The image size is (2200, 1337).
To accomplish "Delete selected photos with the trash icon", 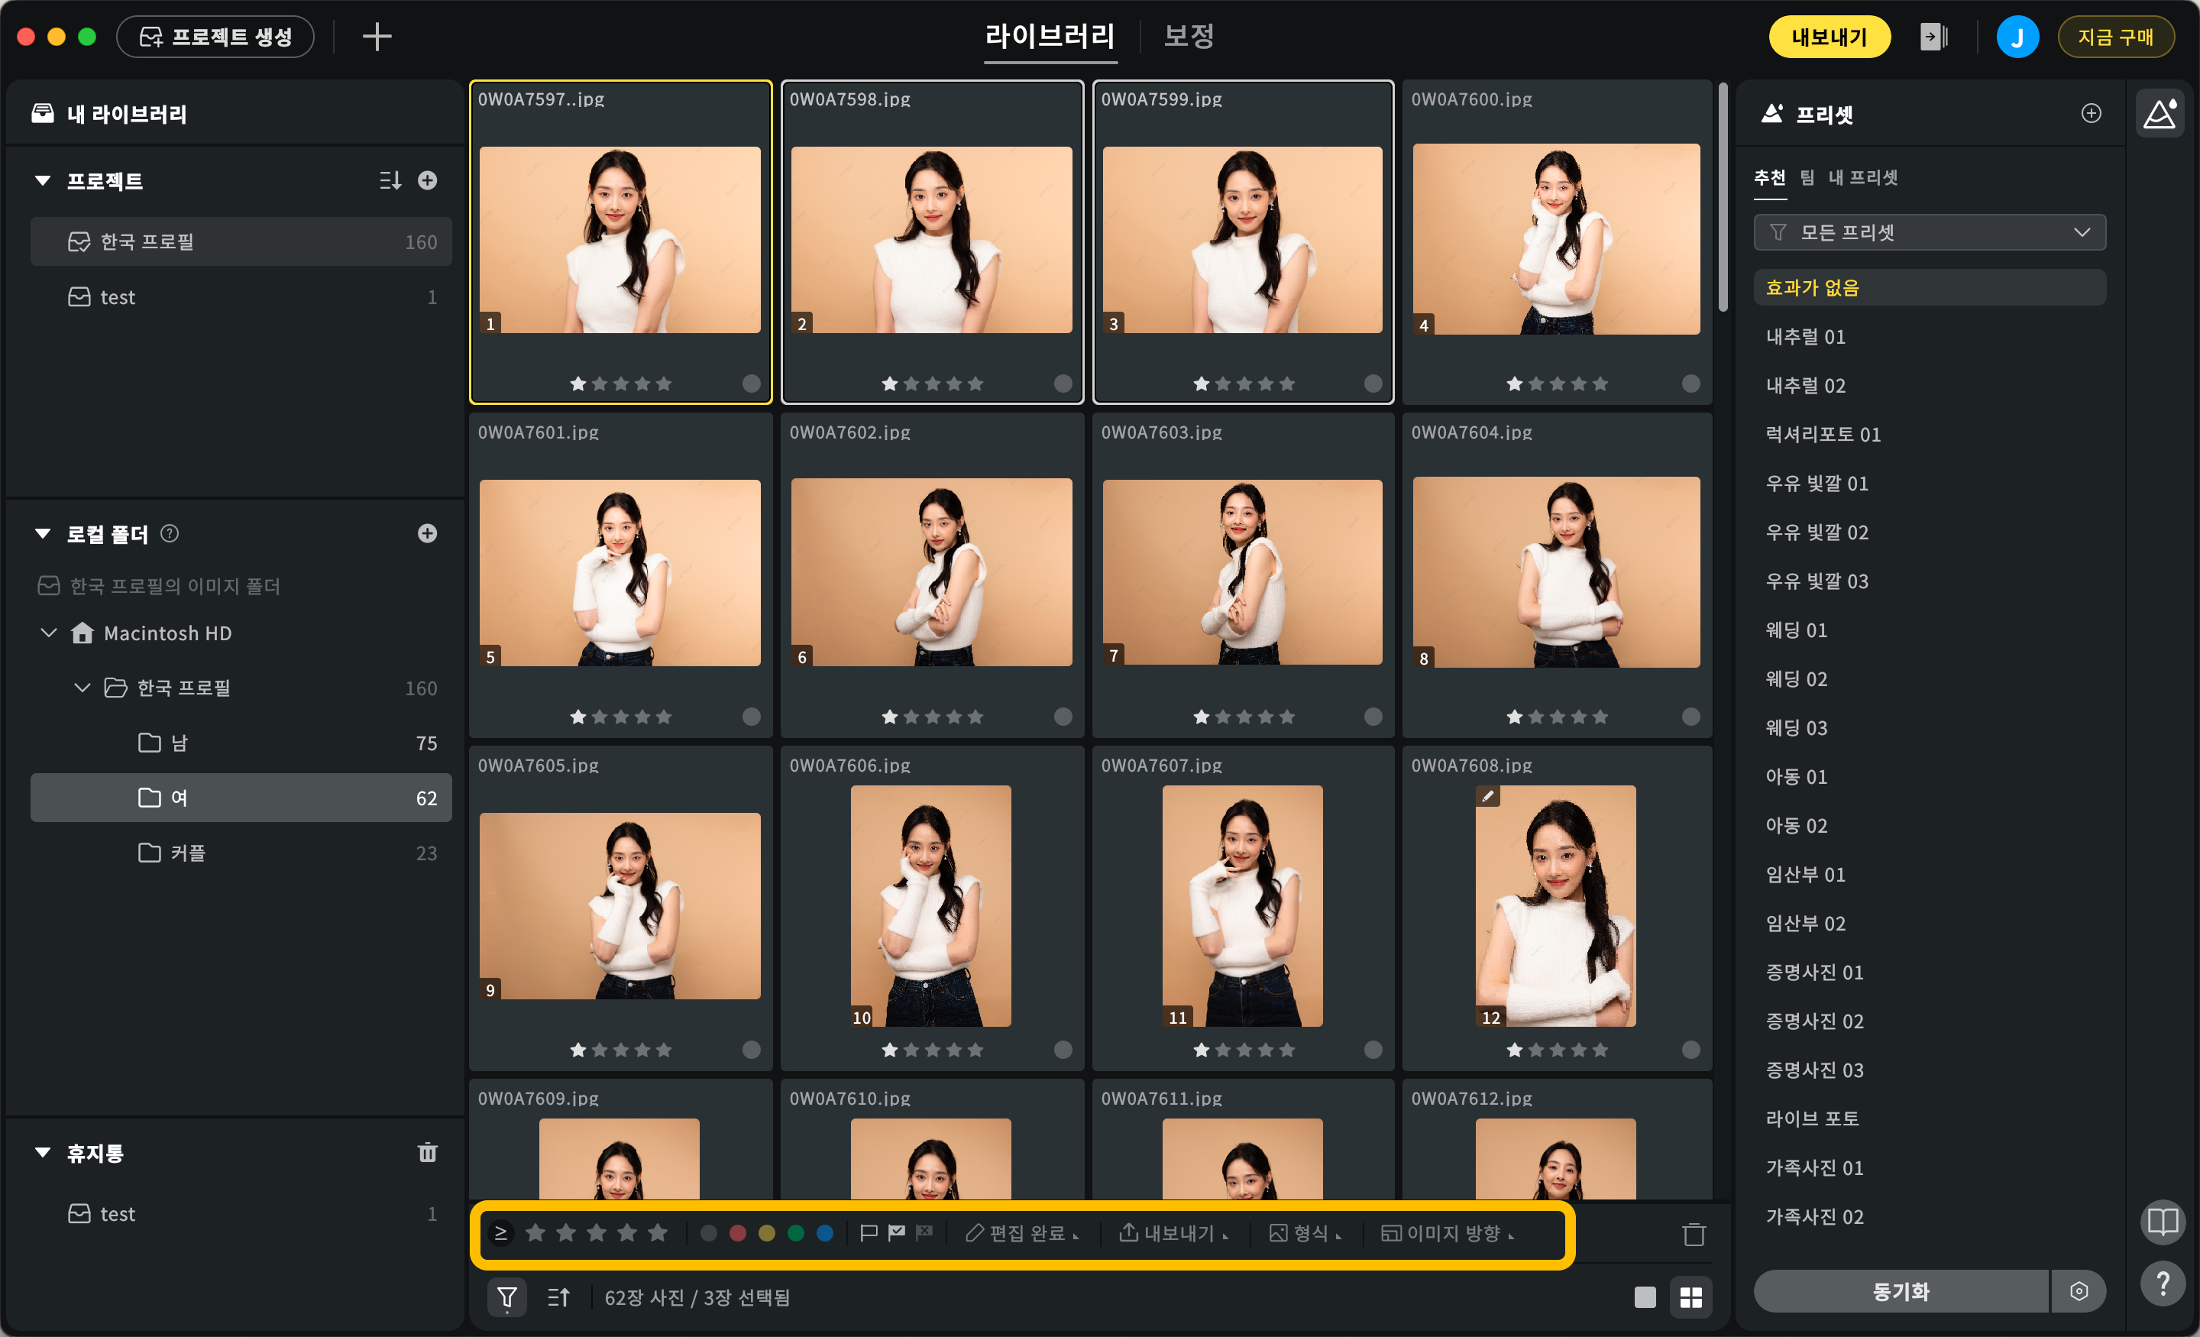I will tap(1694, 1235).
